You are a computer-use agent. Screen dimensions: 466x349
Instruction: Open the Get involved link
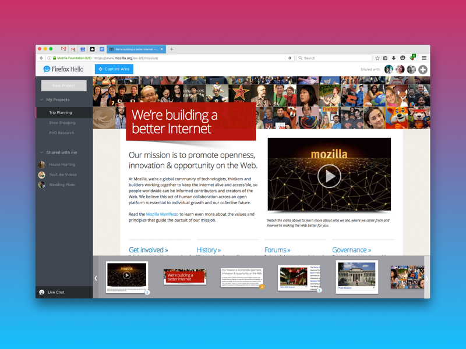tap(149, 250)
